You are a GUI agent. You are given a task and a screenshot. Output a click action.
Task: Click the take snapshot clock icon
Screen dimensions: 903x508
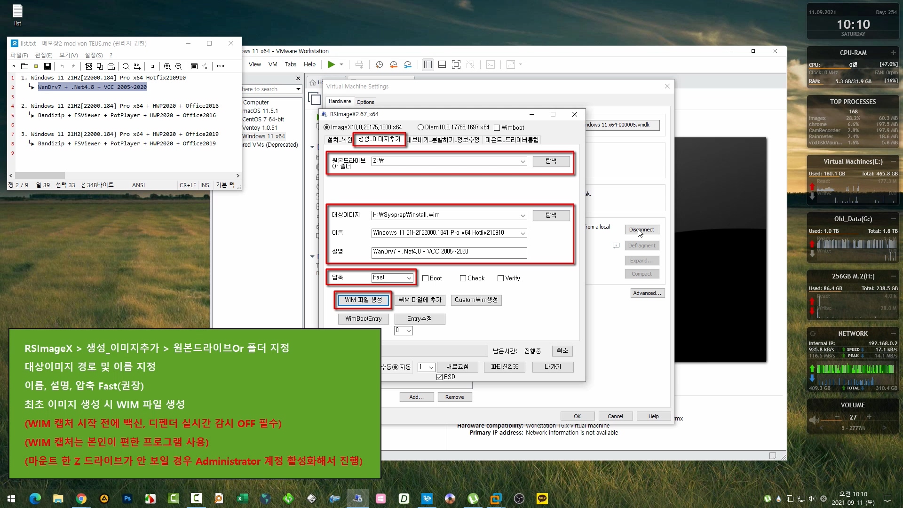coord(379,64)
